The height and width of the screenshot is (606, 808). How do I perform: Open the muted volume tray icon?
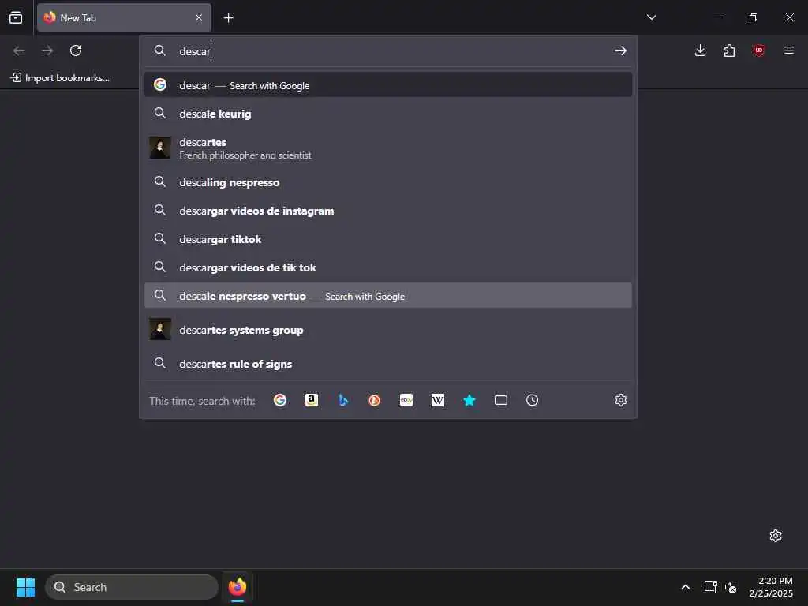(x=731, y=587)
